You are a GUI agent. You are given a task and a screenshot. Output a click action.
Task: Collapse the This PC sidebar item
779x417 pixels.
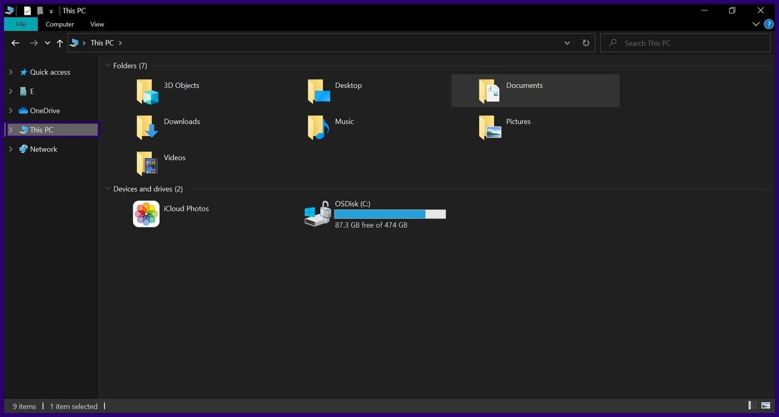10,129
